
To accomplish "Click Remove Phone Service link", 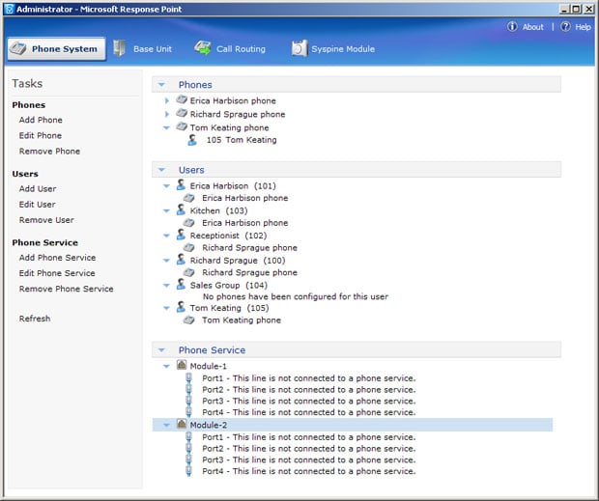I will (66, 290).
